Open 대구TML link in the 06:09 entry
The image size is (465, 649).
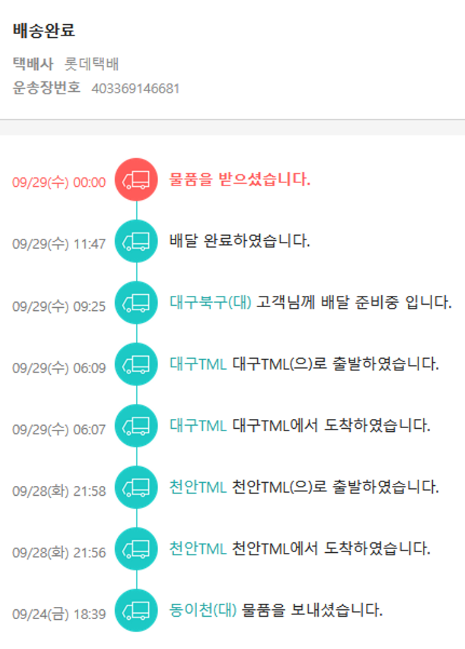pyautogui.click(x=198, y=364)
